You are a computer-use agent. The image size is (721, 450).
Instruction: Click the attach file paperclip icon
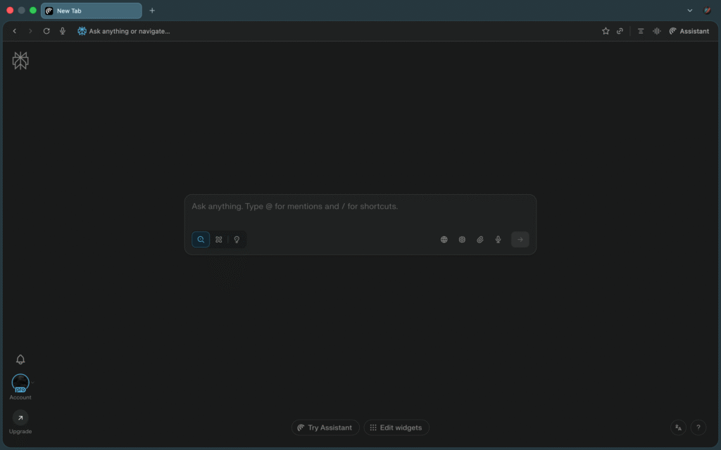click(480, 240)
